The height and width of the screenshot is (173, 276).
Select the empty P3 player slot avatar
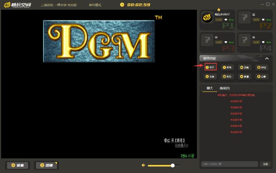[x=207, y=40]
